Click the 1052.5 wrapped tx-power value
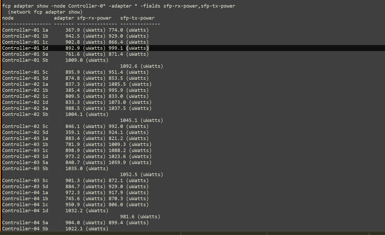Viewport: 385px width, 235px height. [x=129, y=175]
